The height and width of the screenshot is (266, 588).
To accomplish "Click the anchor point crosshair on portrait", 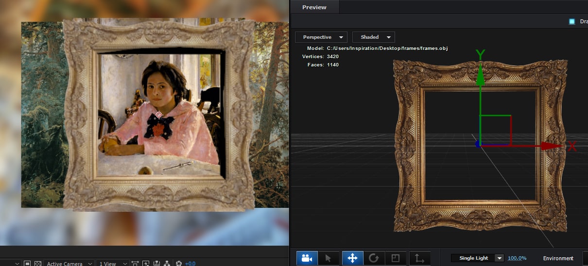I will [x=158, y=115].
